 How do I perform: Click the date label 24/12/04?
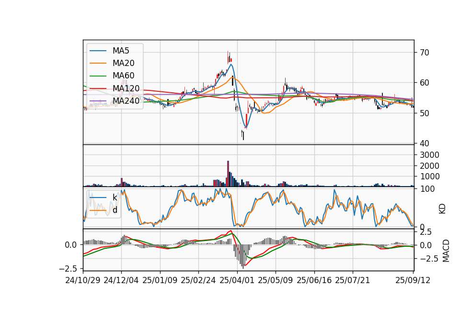point(121,280)
